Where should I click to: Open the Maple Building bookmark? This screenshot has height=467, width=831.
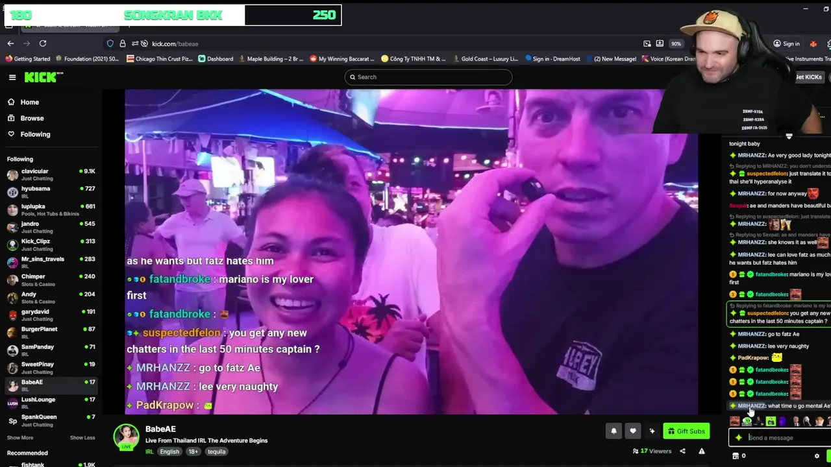(271, 58)
